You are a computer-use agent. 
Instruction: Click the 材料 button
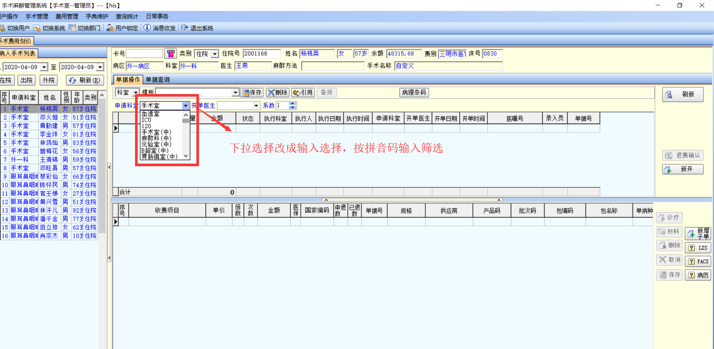(x=669, y=232)
